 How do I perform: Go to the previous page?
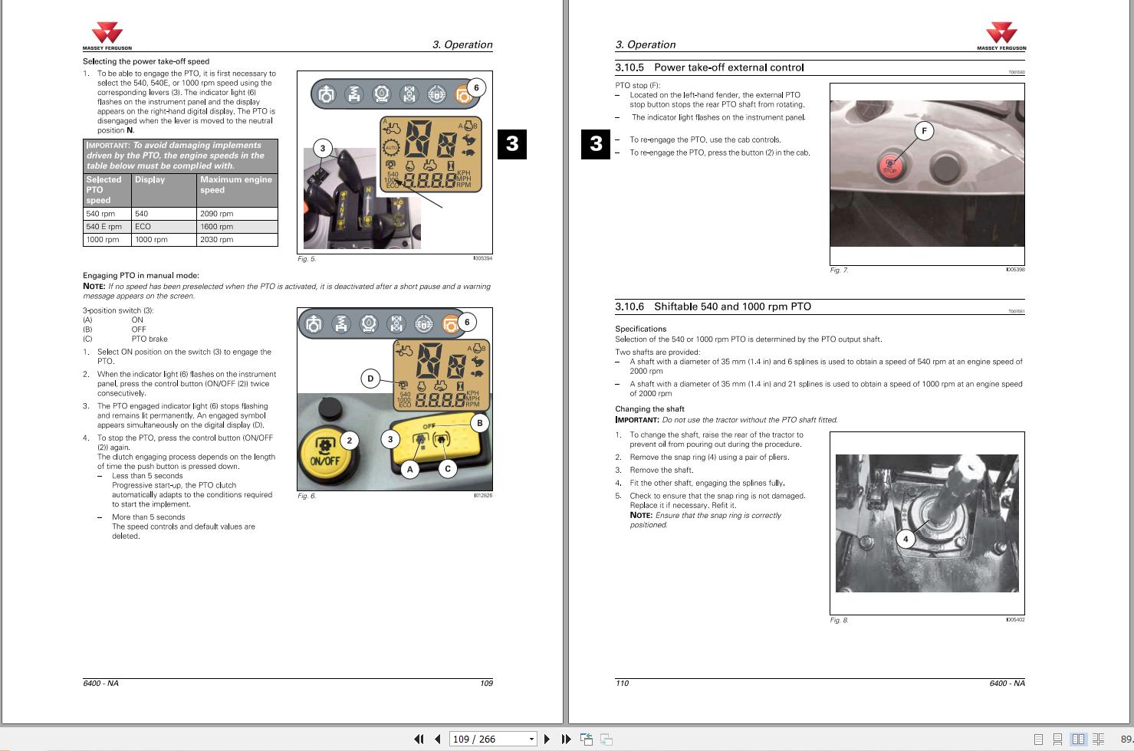(x=437, y=739)
